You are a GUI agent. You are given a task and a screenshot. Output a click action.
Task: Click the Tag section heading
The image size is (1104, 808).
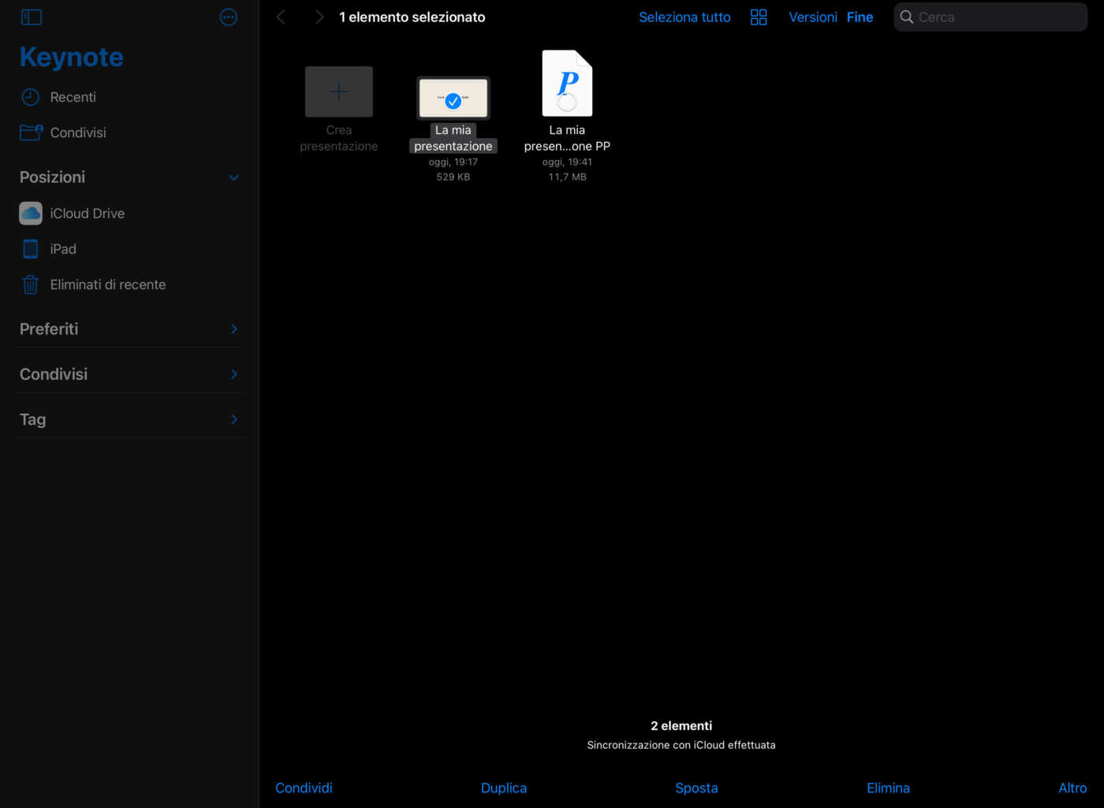32,419
